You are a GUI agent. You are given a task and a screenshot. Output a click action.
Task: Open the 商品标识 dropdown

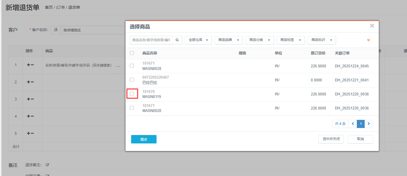(x=322, y=40)
